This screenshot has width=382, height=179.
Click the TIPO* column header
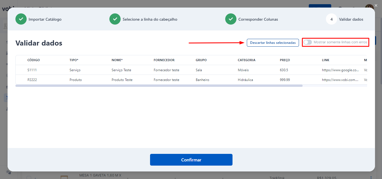(x=74, y=60)
